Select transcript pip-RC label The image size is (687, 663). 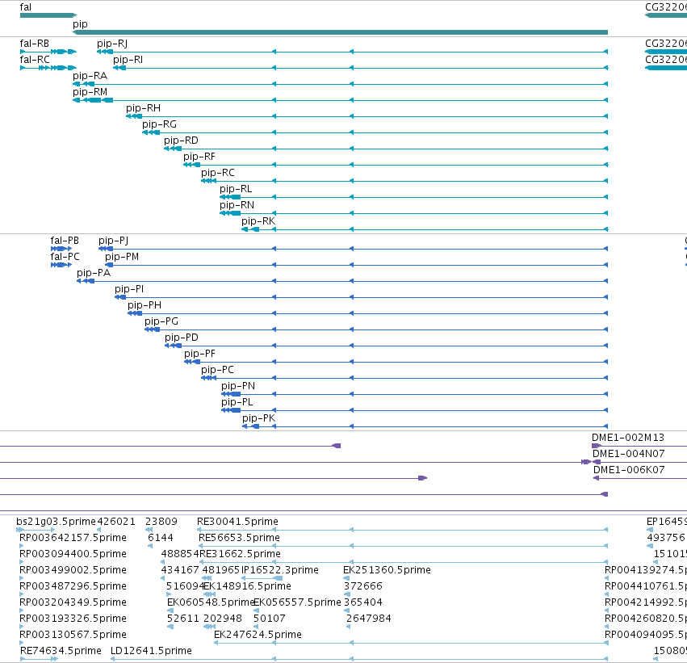point(218,173)
